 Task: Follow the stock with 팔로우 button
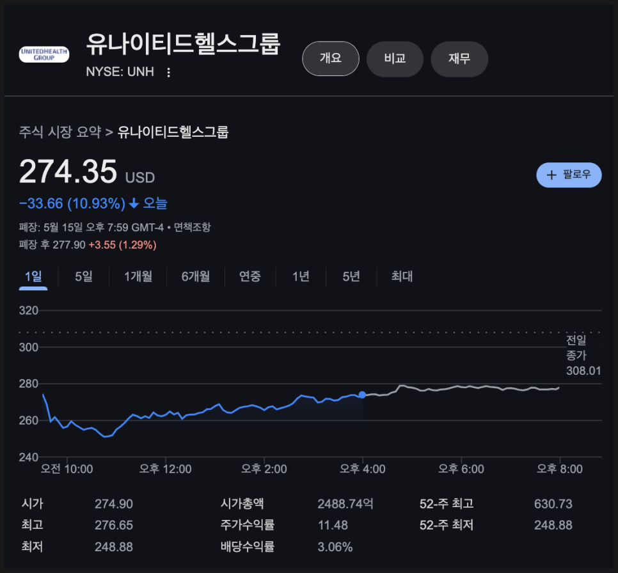click(x=569, y=175)
